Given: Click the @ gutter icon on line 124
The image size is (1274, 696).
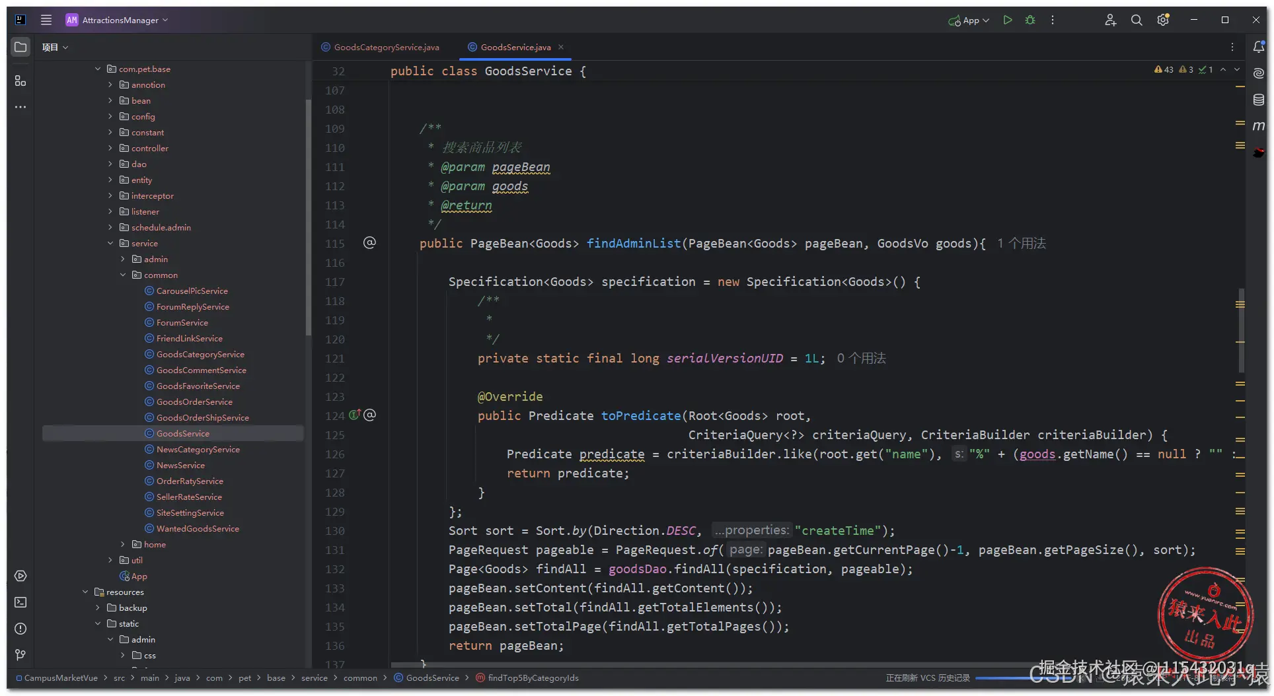Looking at the screenshot, I should tap(370, 415).
